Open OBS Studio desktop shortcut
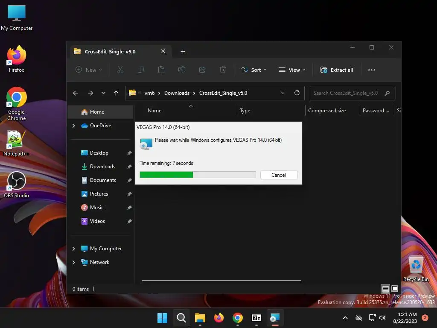The width and height of the screenshot is (437, 328). point(17,185)
